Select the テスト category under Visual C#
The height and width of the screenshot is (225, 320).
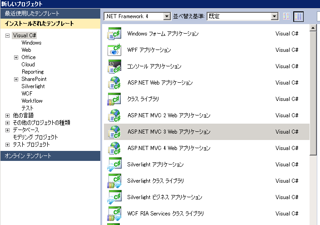tap(27, 108)
